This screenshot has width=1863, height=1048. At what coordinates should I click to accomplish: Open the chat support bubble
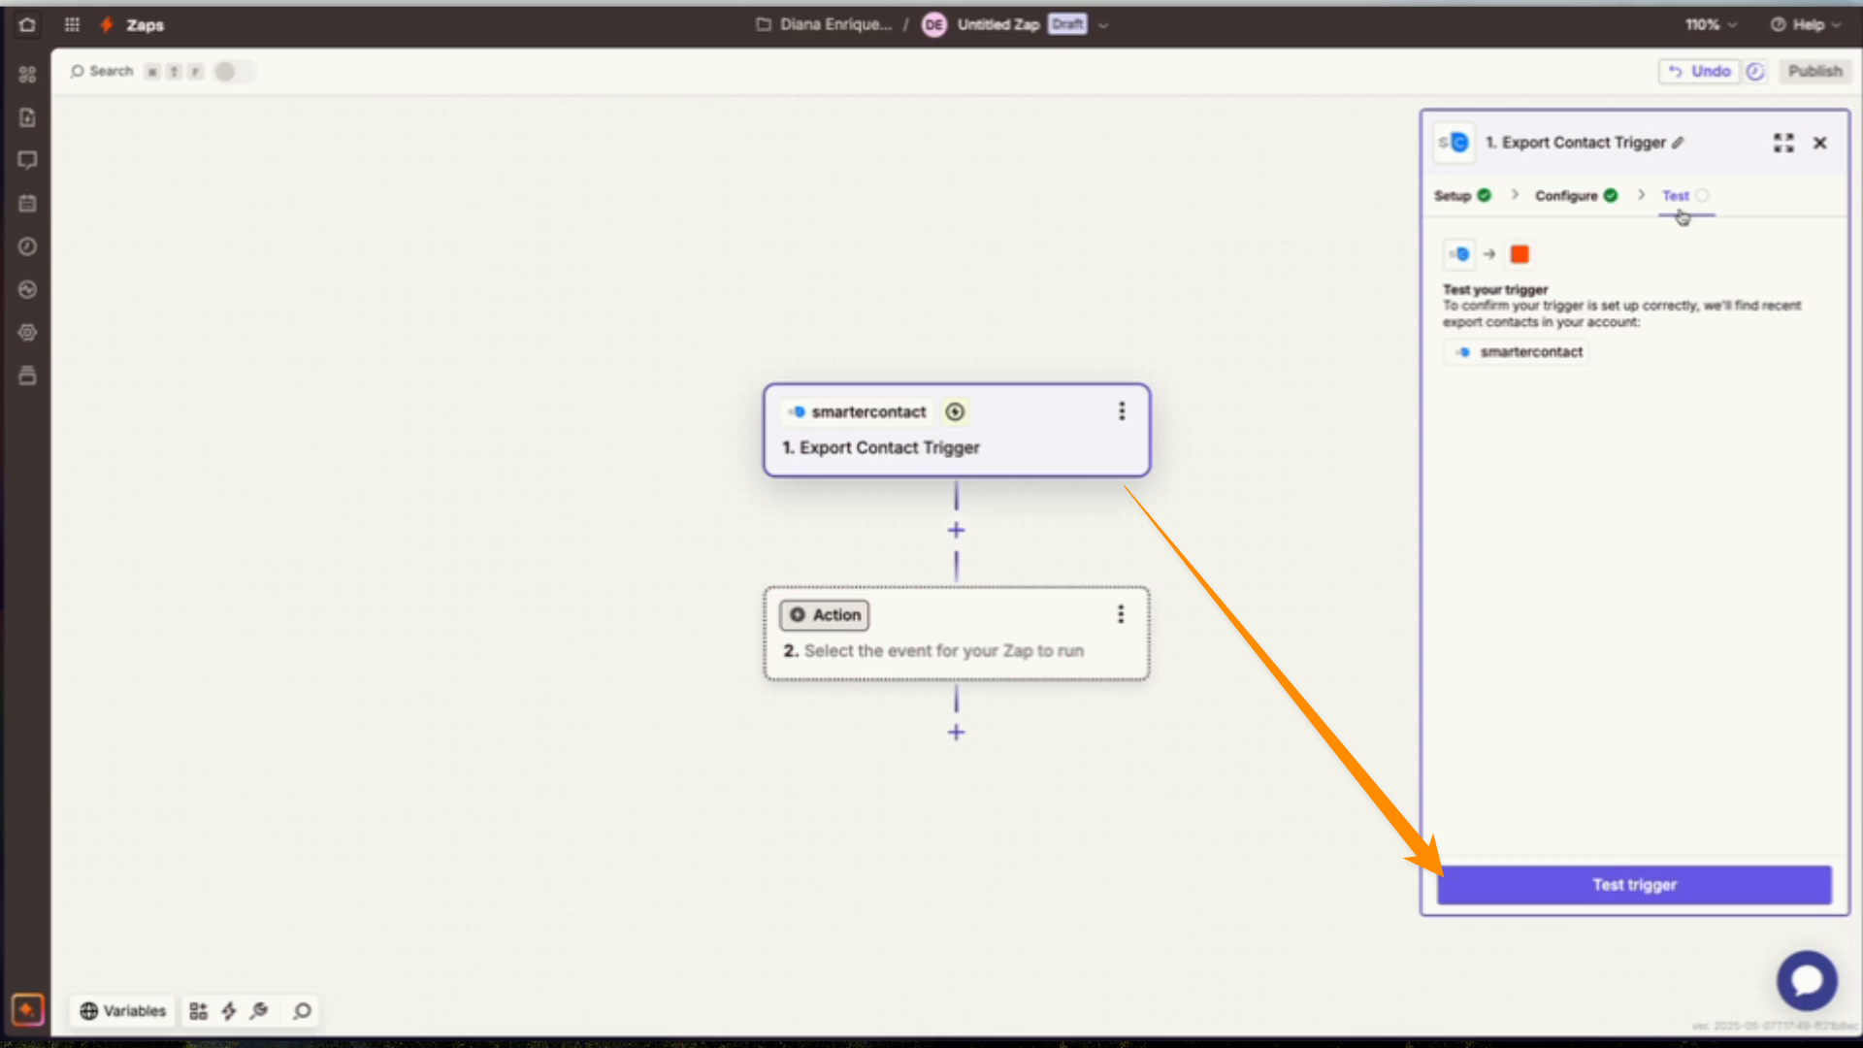pyautogui.click(x=1807, y=980)
